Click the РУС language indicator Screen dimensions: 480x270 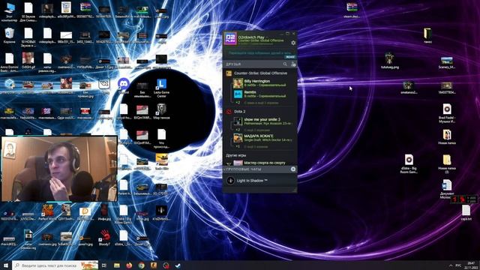pyautogui.click(x=458, y=265)
